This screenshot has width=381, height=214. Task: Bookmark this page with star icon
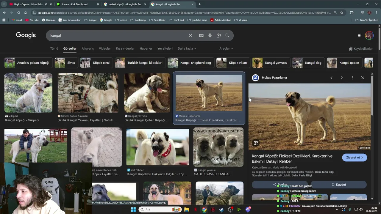[x=342, y=13]
